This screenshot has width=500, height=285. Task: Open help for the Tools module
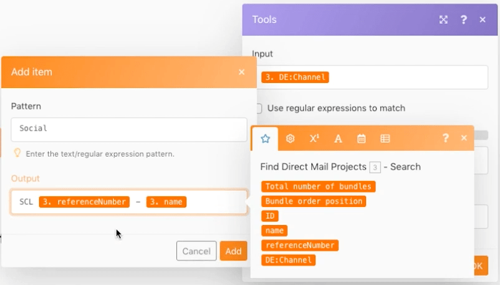point(464,20)
